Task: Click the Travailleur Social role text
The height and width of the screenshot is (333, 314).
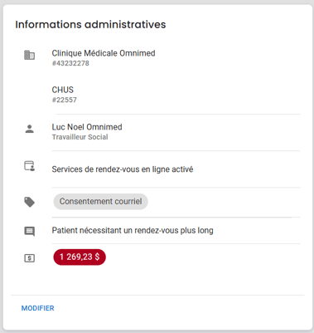Action: (x=80, y=137)
